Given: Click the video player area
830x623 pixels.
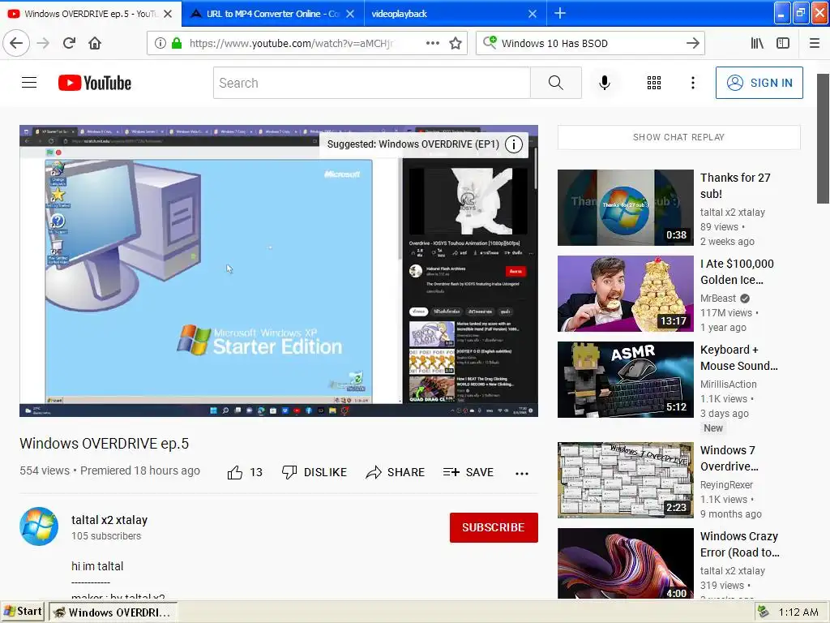Looking at the screenshot, I should pos(279,271).
